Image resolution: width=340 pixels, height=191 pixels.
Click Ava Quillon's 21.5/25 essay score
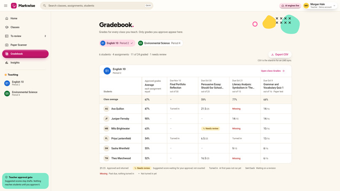click(x=205, y=109)
